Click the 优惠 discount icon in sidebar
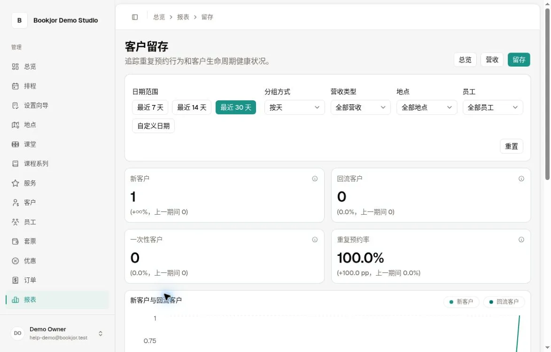Image resolution: width=551 pixels, height=352 pixels. pyautogui.click(x=15, y=261)
